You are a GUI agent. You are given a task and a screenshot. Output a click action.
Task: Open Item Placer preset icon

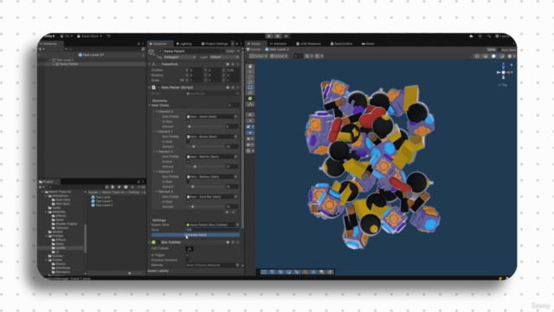(x=233, y=88)
